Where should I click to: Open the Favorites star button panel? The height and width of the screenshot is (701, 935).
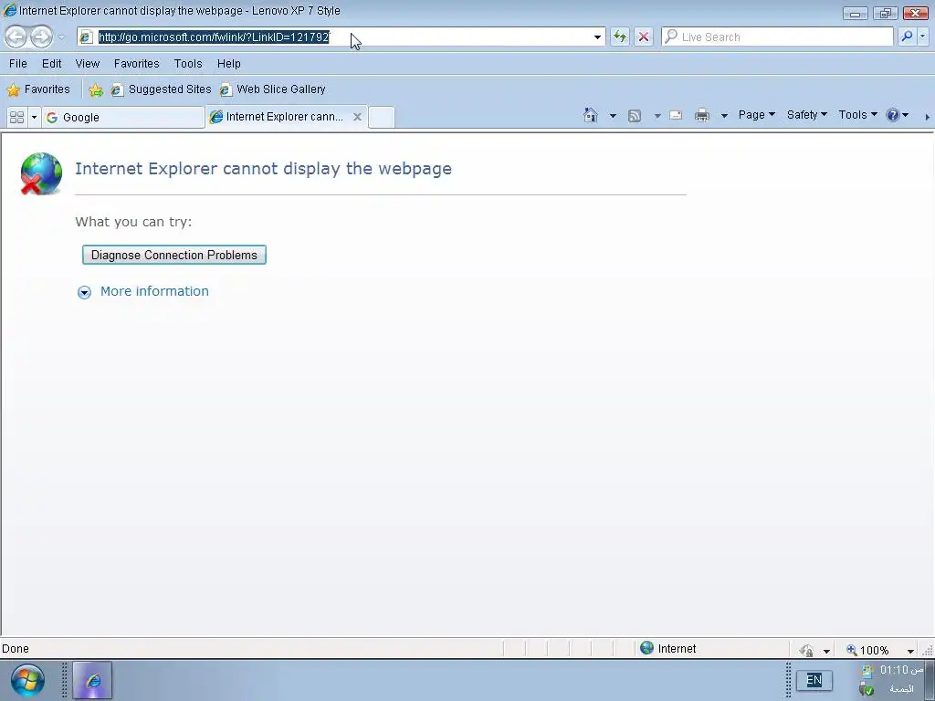point(38,89)
